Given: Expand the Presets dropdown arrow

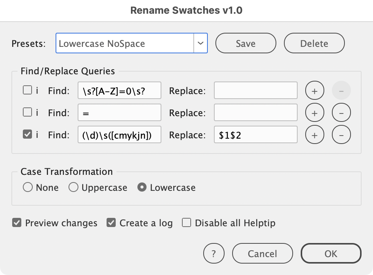Looking at the screenshot, I should [201, 43].
